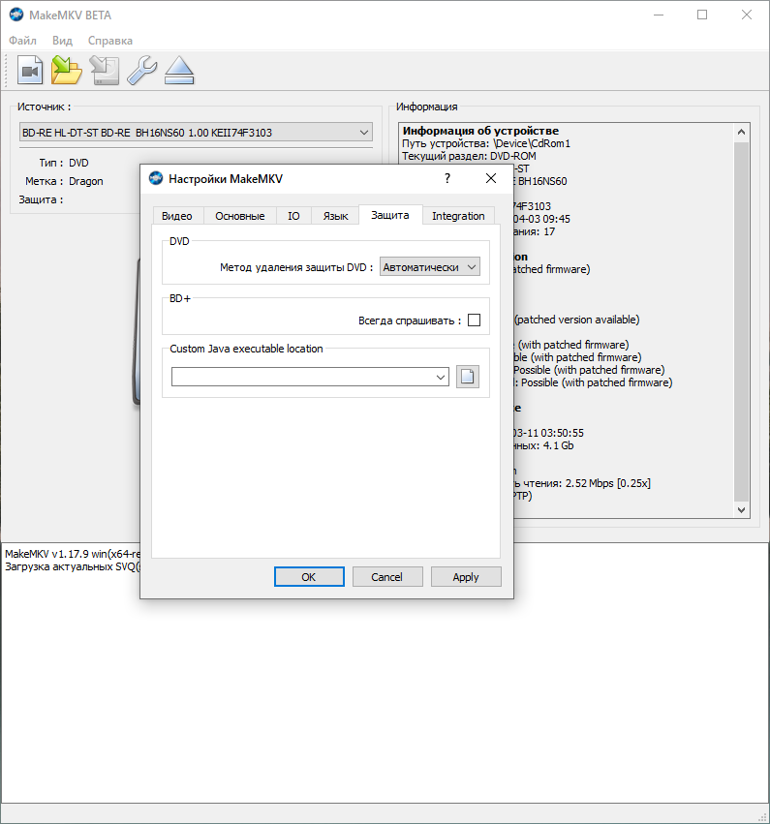This screenshot has width=770, height=824.
Task: Click the Тип: DVD value
Action: pos(78,163)
